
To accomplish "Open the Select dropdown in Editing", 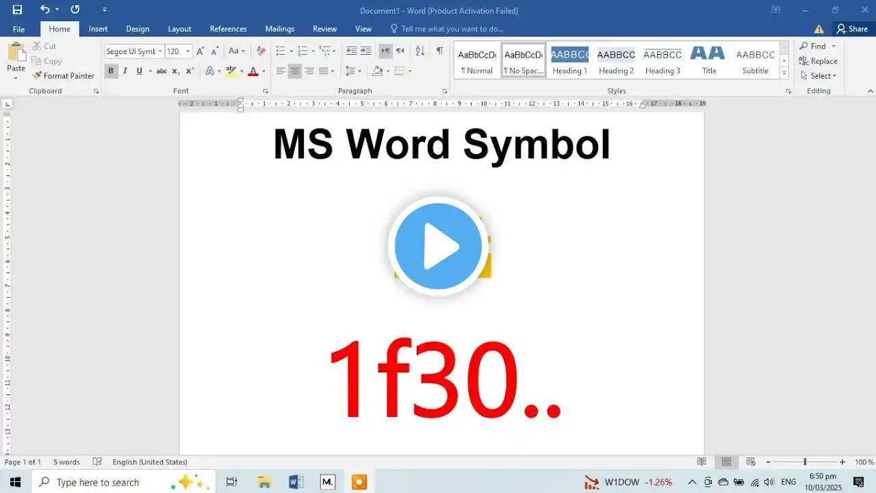I will point(819,76).
